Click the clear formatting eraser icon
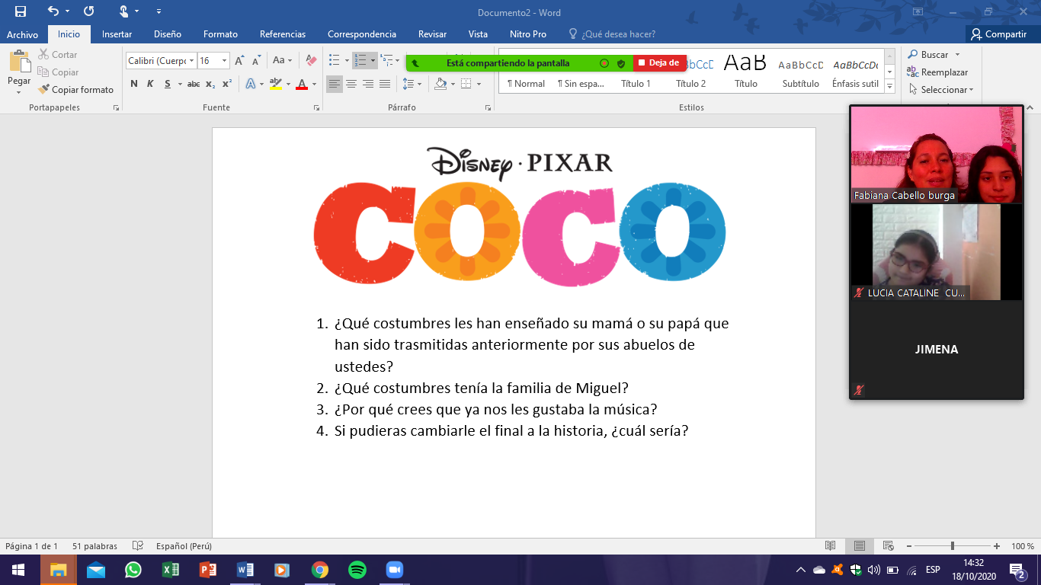Viewport: 1041px width, 585px height. click(311, 60)
